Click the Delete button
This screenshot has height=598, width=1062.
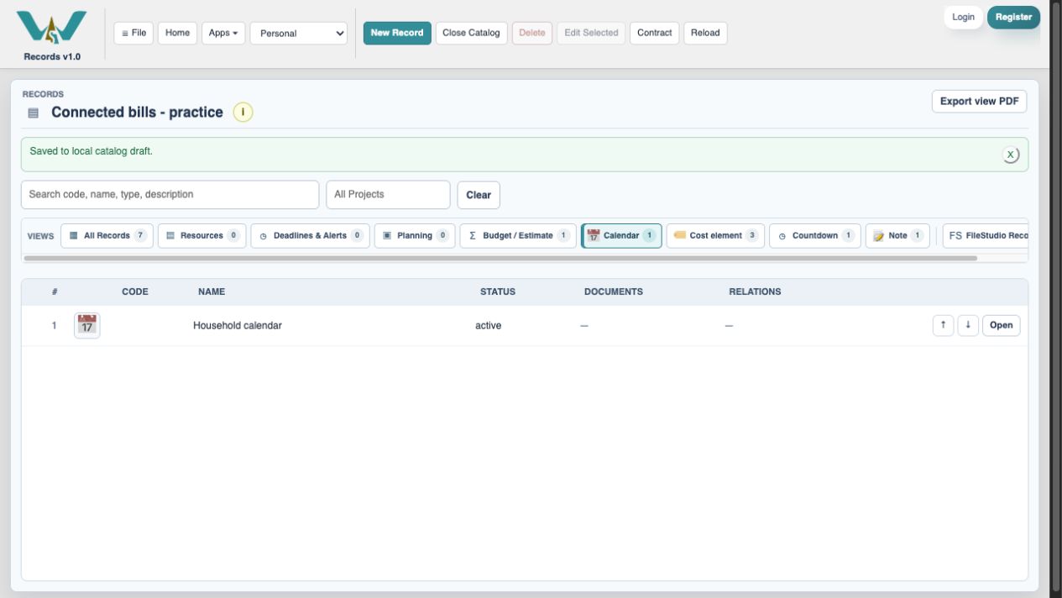pyautogui.click(x=532, y=33)
